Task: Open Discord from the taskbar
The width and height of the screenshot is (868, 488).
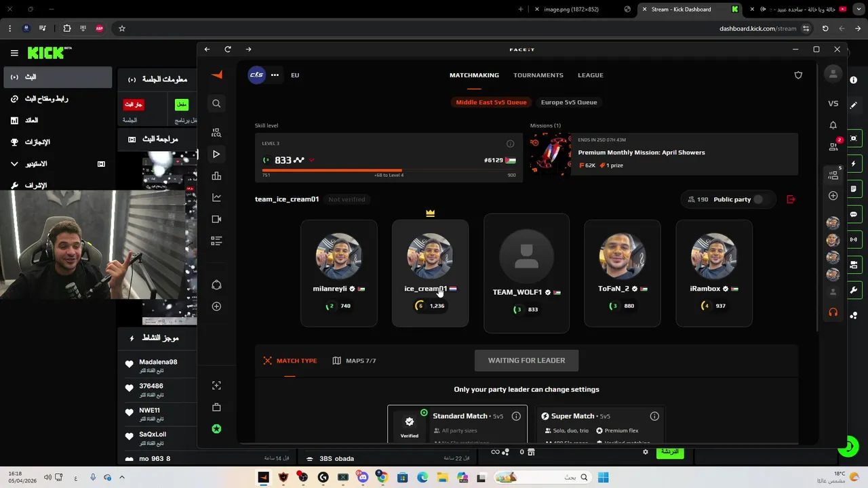Action: click(x=363, y=478)
